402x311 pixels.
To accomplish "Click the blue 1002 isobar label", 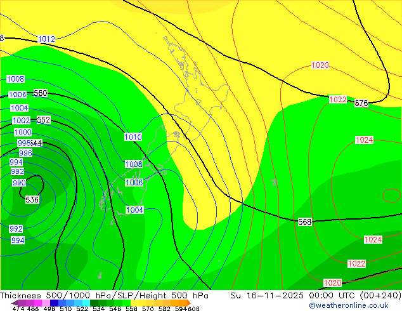I will (x=22, y=121).
